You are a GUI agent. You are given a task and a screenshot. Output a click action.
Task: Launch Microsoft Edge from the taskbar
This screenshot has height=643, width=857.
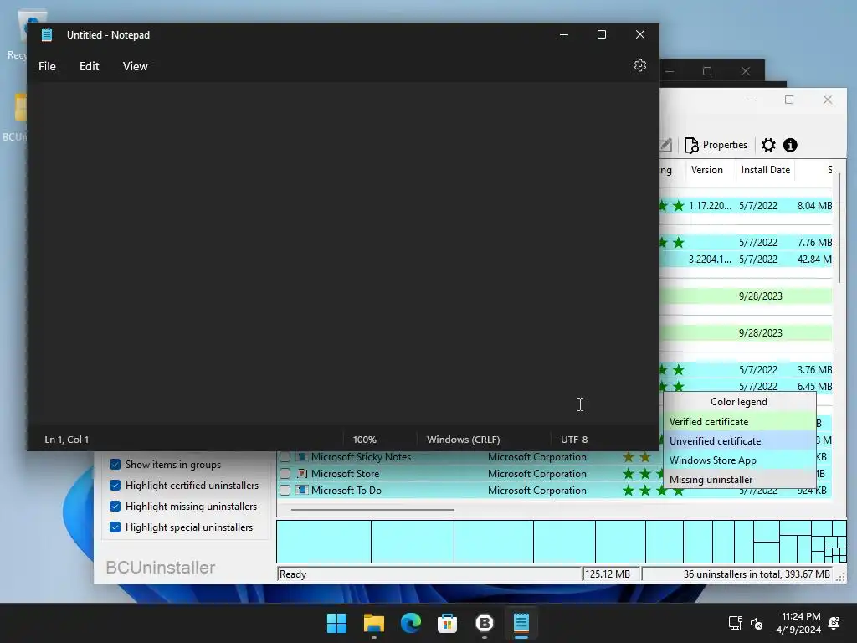coord(410,623)
